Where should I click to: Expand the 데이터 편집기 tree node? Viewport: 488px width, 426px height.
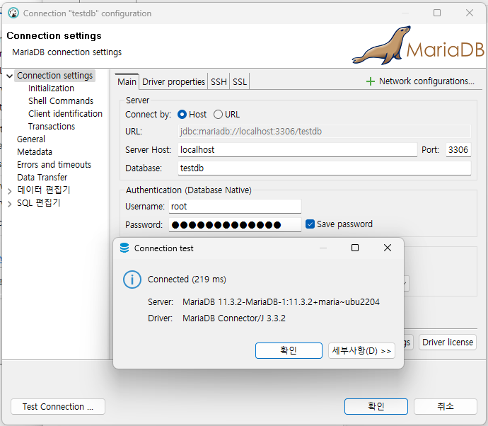pyautogui.click(x=10, y=191)
